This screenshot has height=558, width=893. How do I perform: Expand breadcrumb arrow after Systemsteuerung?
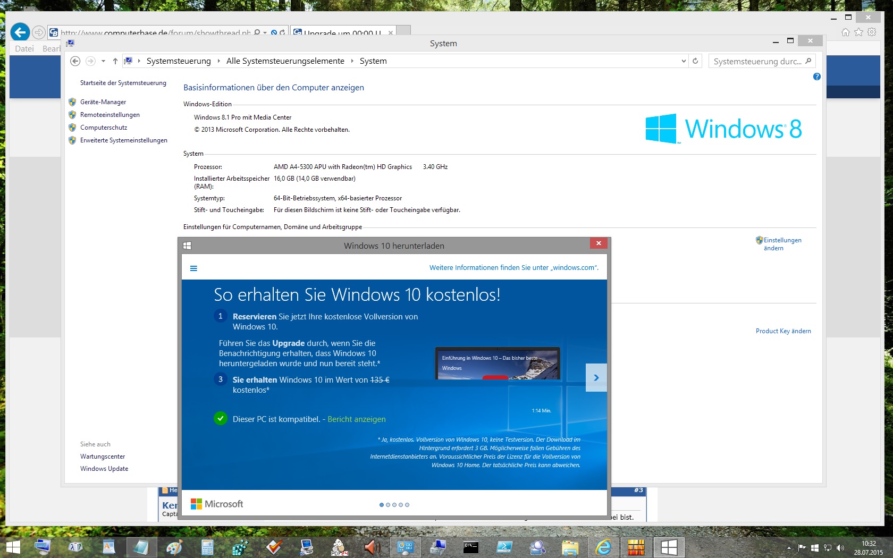pyautogui.click(x=218, y=61)
